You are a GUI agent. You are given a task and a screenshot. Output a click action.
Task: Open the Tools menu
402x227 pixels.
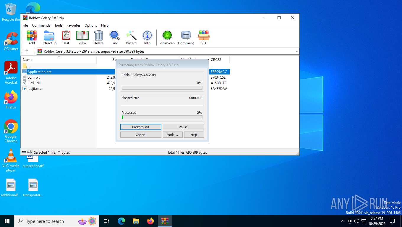58,25
